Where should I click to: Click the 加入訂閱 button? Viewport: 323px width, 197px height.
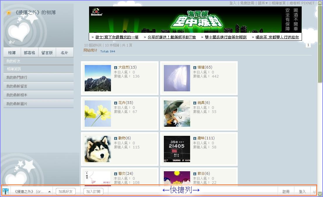[93, 192]
